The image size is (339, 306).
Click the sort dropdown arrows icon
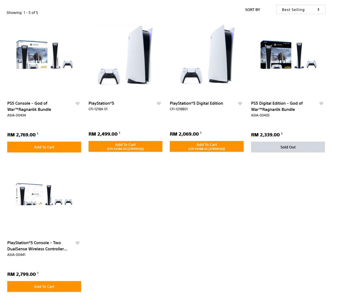coord(318,10)
